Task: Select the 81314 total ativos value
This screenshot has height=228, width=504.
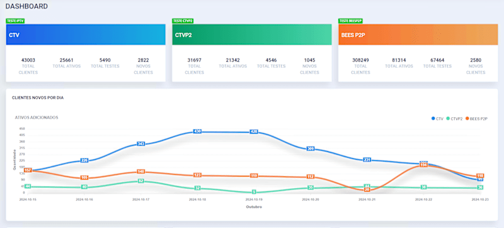Action: click(399, 60)
